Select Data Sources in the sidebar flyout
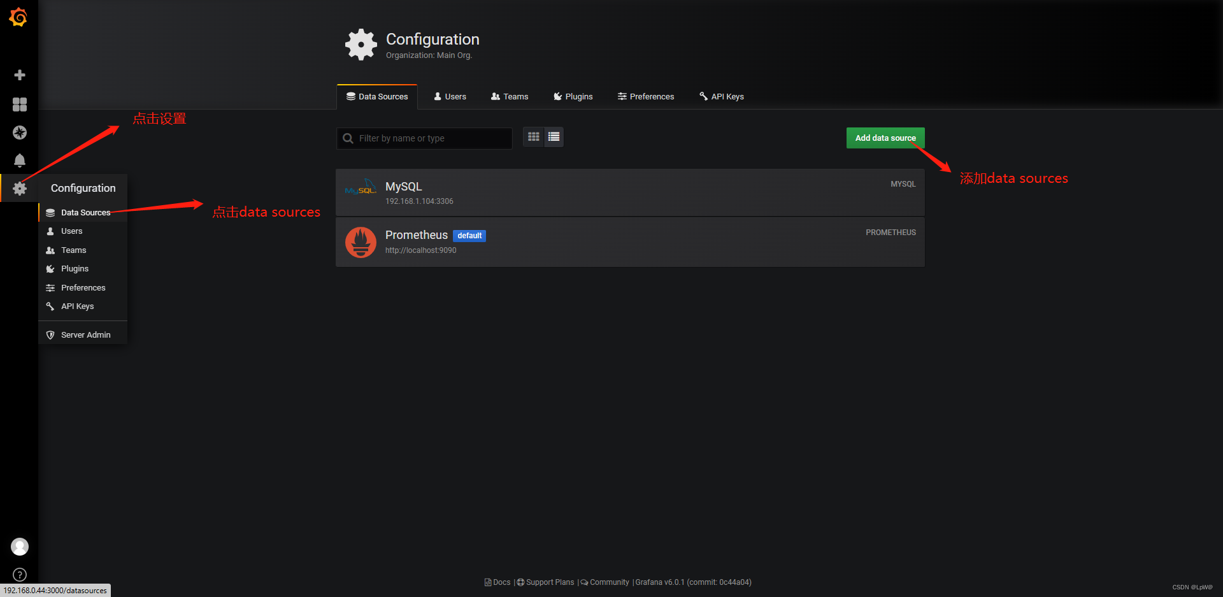 point(83,213)
